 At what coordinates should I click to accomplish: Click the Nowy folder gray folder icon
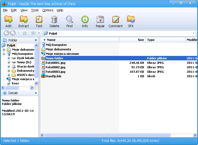(43, 58)
